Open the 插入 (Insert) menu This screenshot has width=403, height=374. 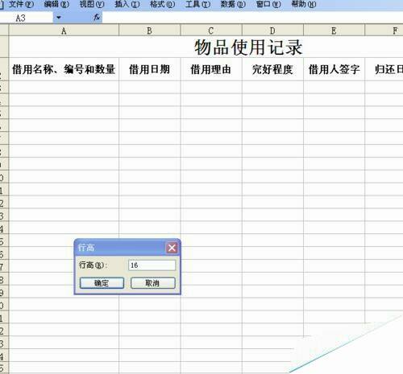(127, 4)
